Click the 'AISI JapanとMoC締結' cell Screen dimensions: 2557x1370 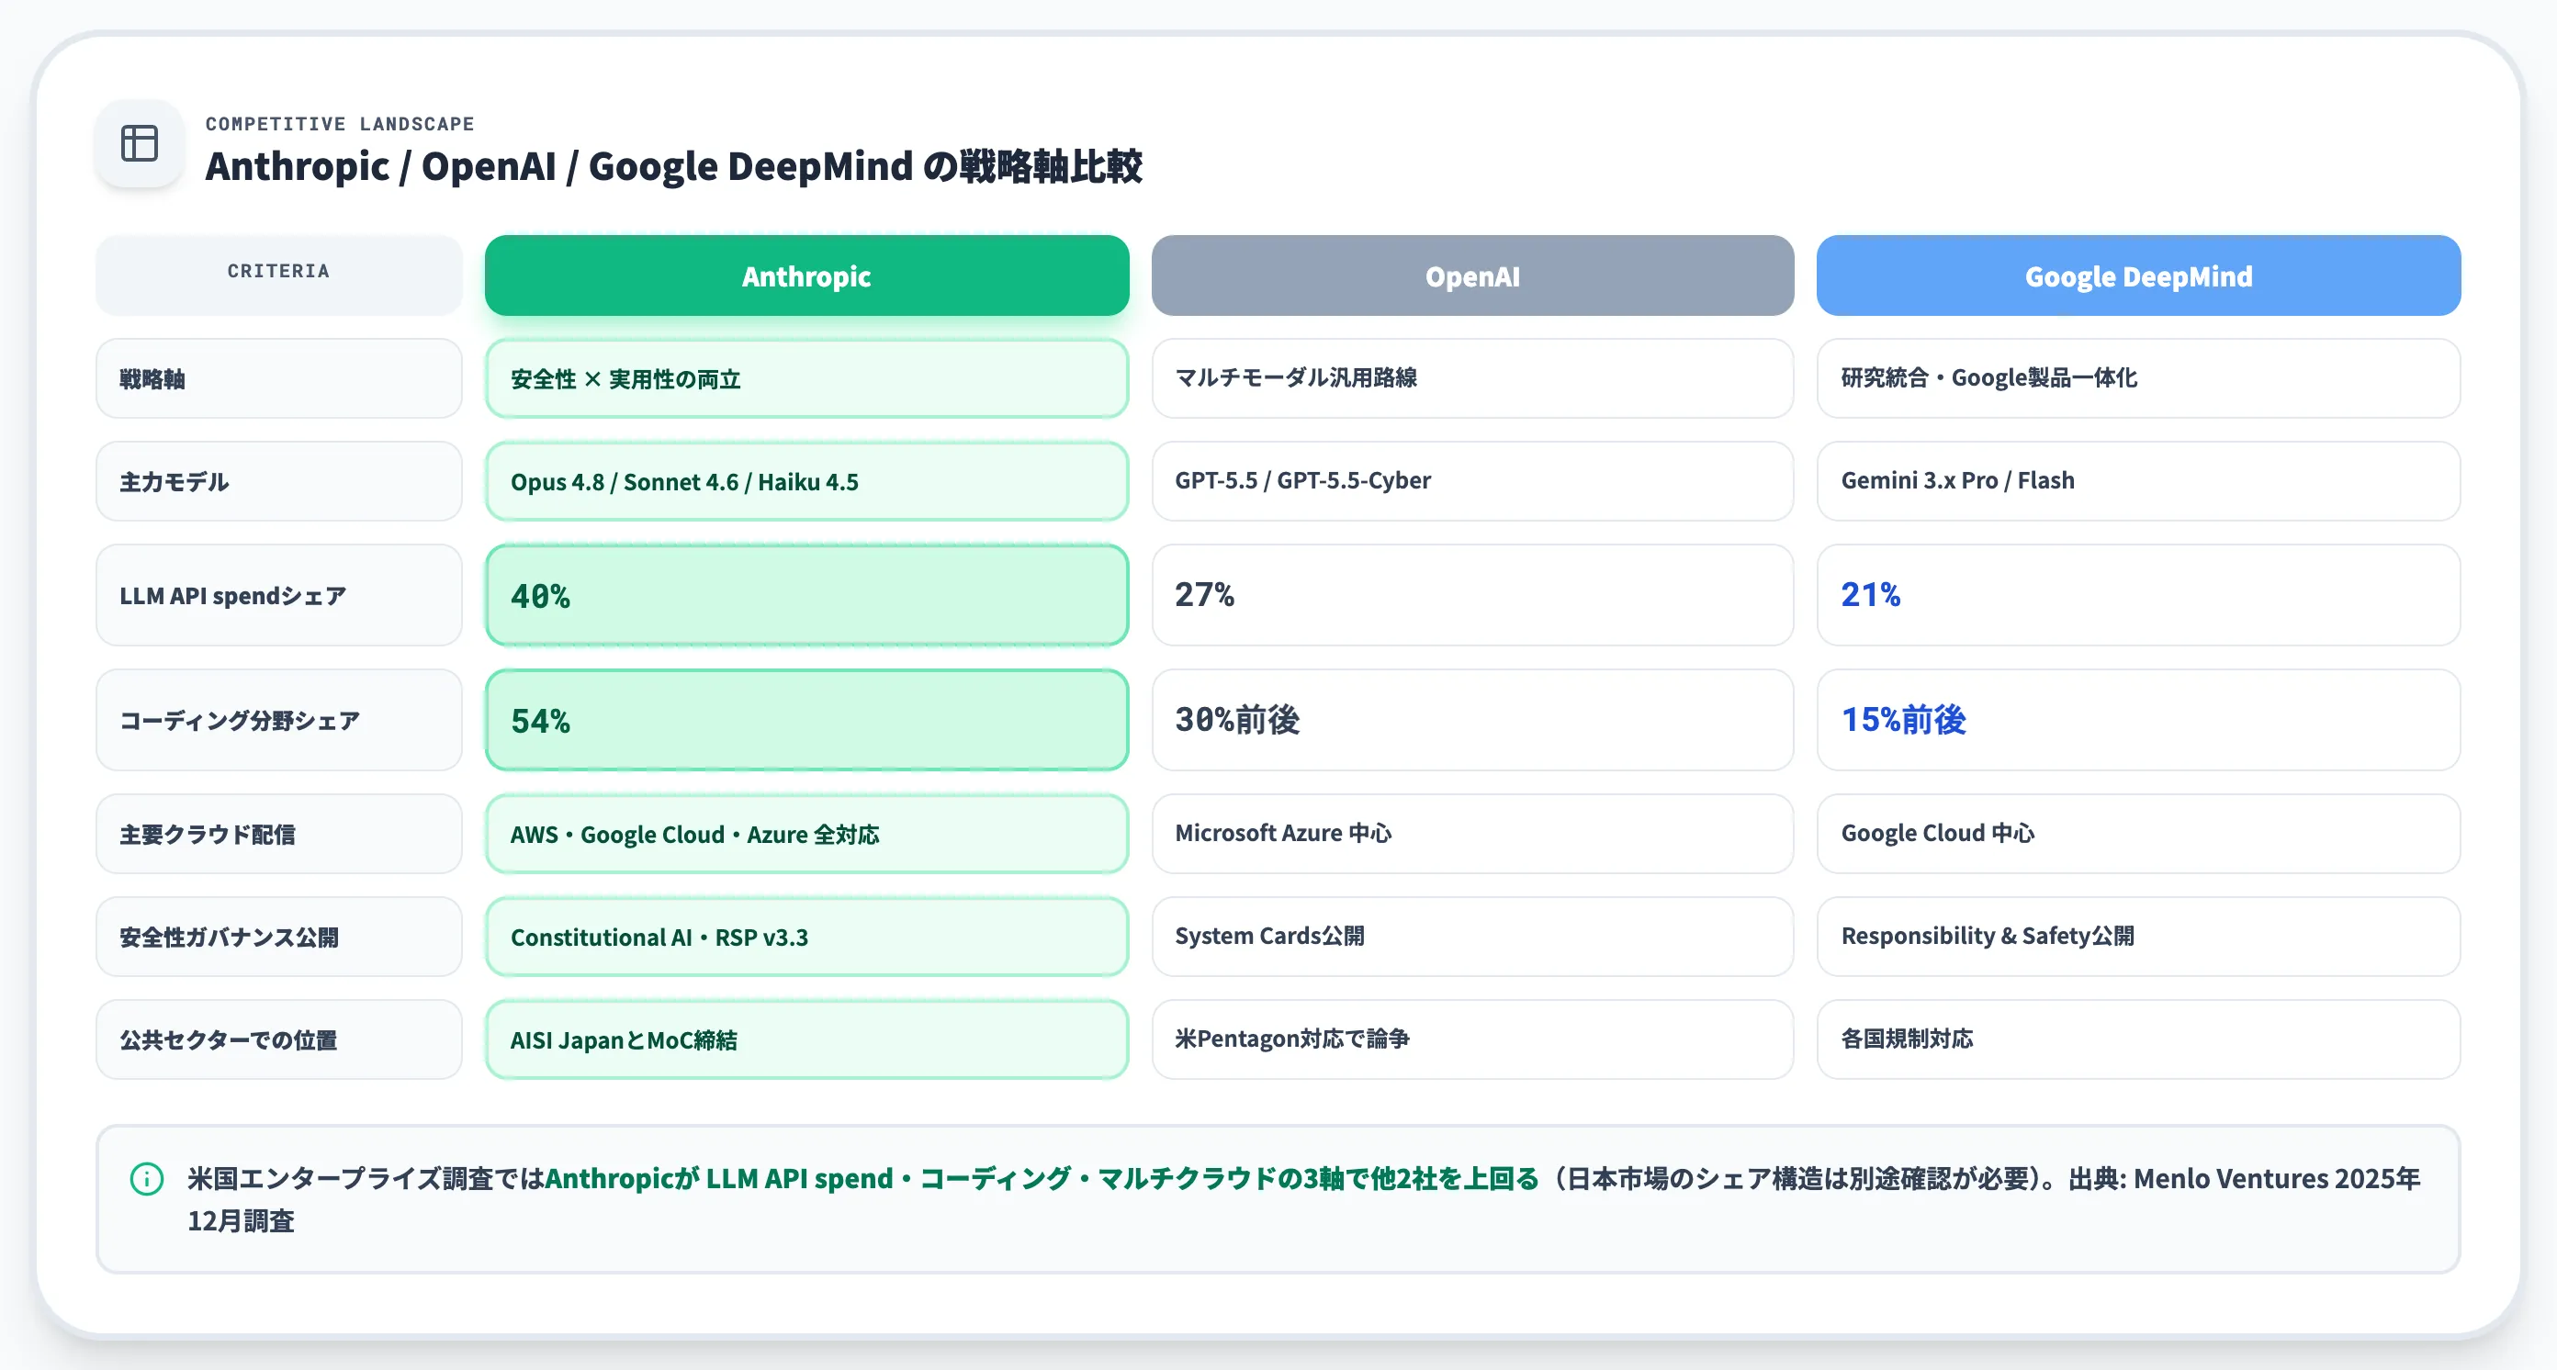tap(806, 1039)
